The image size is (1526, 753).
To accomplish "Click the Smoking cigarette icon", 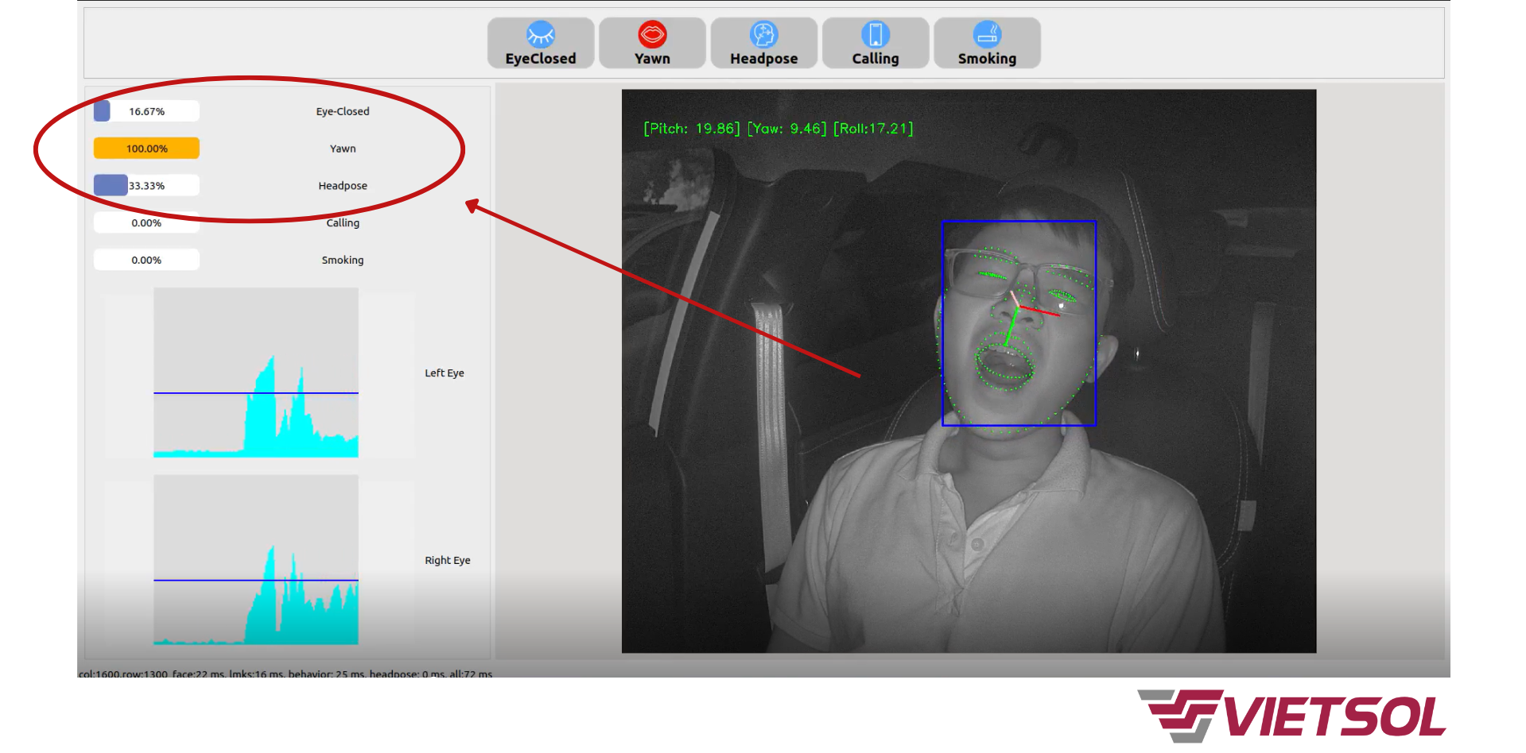I will (x=987, y=34).
